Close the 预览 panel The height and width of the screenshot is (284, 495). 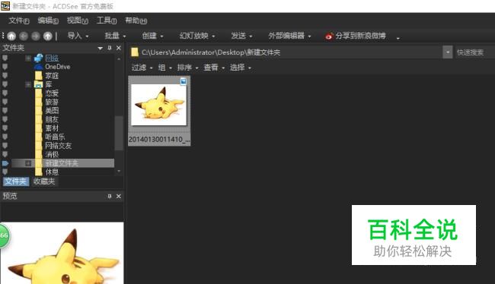(118, 196)
